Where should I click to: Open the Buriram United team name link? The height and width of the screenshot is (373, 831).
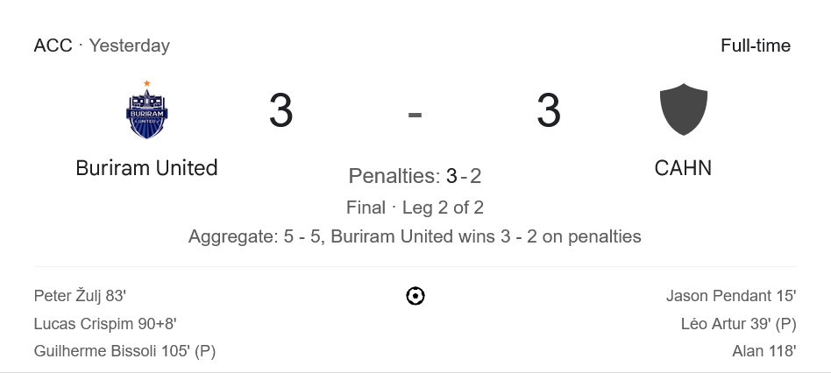(146, 167)
